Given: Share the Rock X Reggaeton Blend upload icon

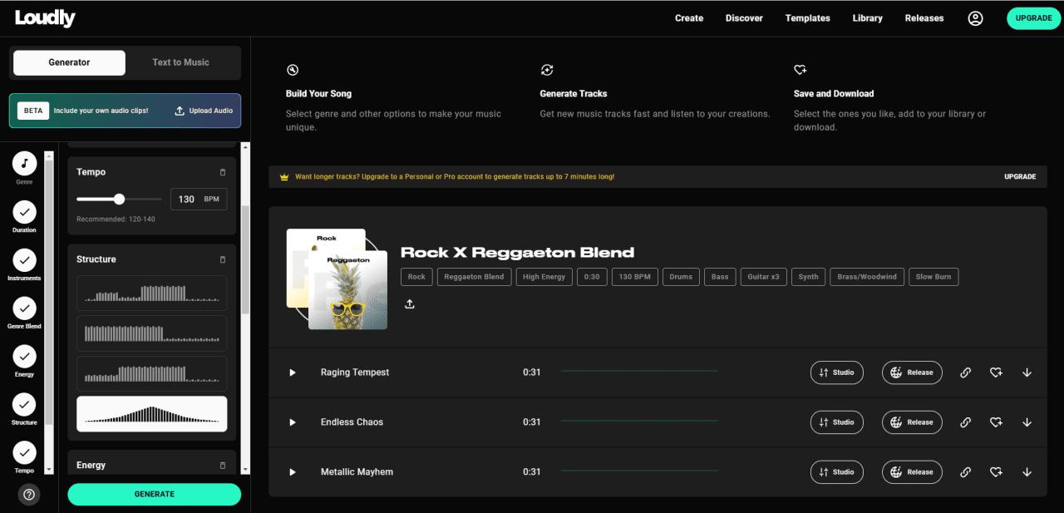Looking at the screenshot, I should click(x=409, y=304).
